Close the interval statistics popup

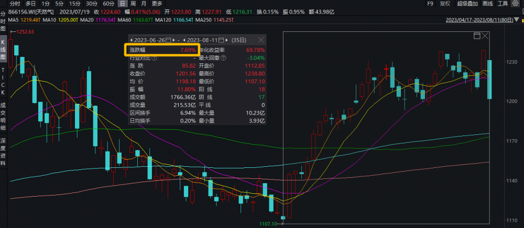(261, 40)
